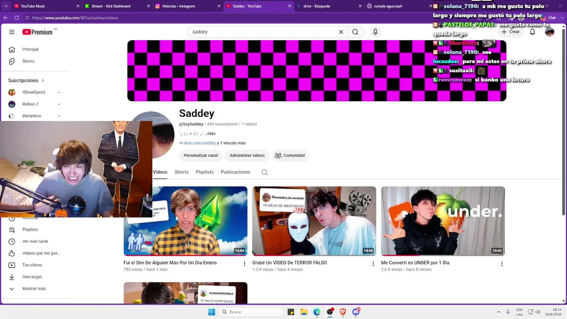Click the ESP LAA language indicator
This screenshot has width=567, height=319.
(x=519, y=312)
